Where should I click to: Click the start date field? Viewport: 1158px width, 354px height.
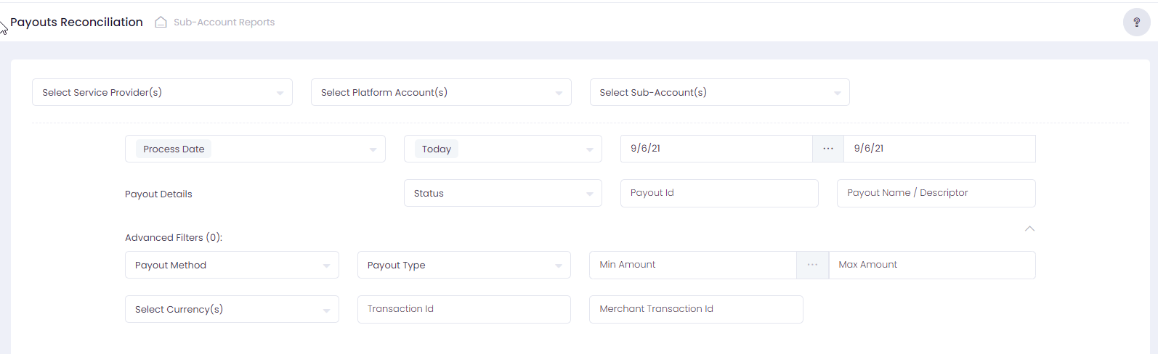tap(716, 149)
